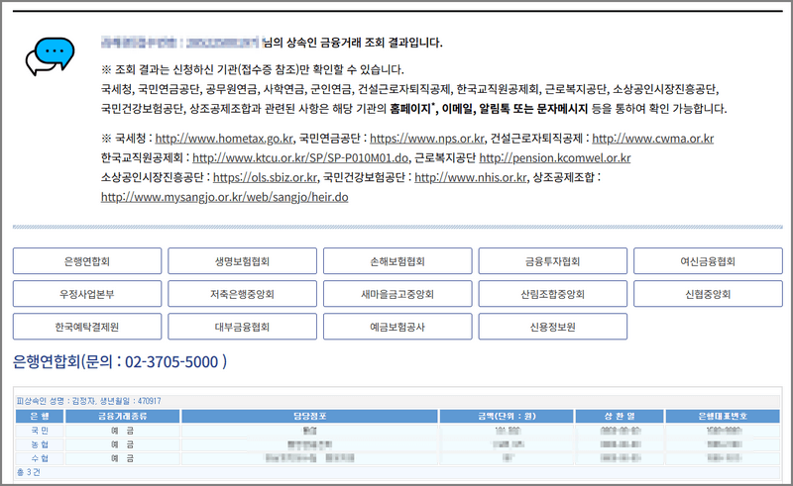Open the www.nhis.or.kr link
793x486 pixels.
470,177
